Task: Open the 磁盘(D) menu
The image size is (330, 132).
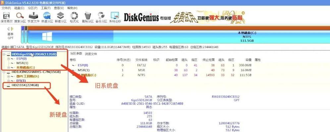Action: (x=19, y=8)
